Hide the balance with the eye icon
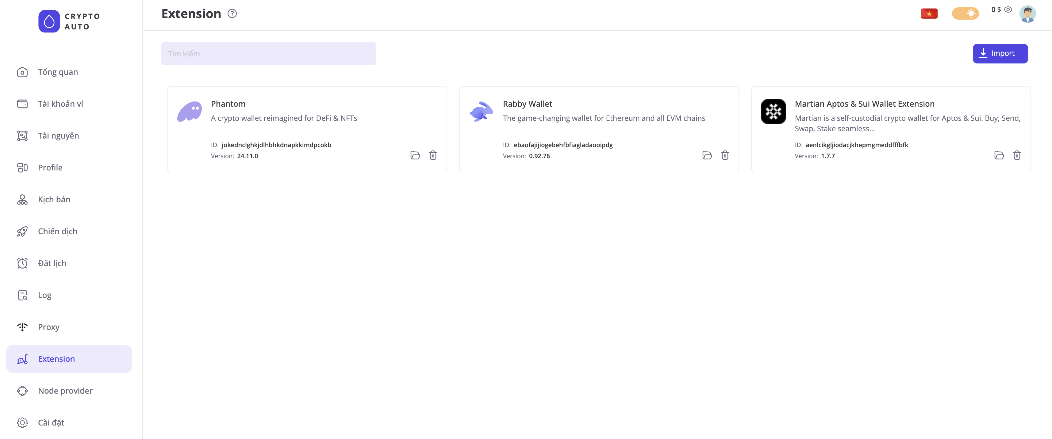The height and width of the screenshot is (439, 1052). [x=1008, y=10]
